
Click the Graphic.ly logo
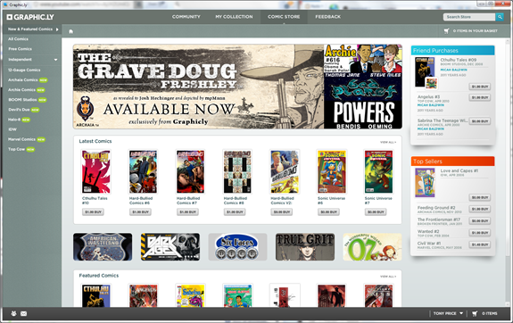30,17
